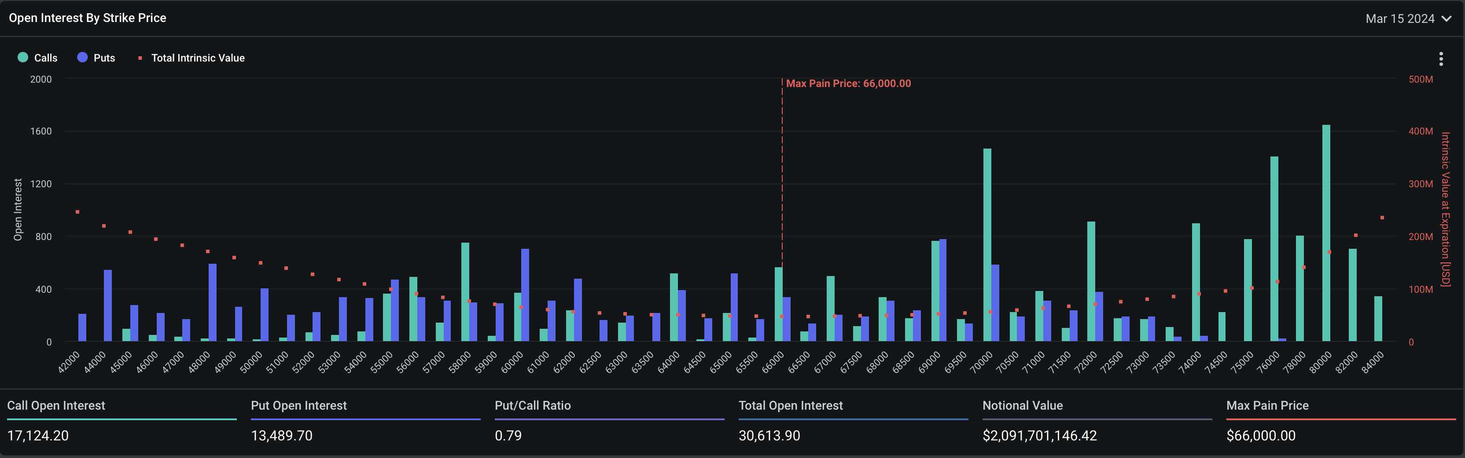Click the Max Pain Price 66,000.00 line label
The image size is (1465, 458).
click(848, 84)
